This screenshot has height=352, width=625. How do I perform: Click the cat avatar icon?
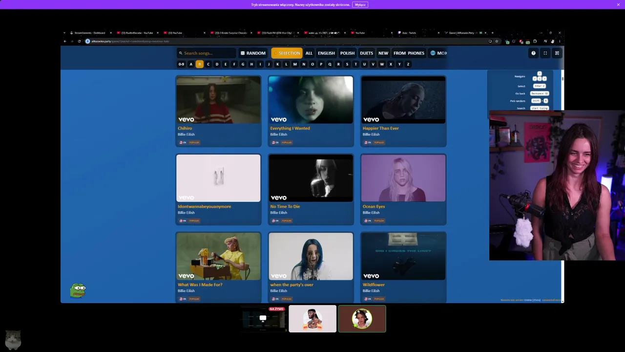point(13,339)
